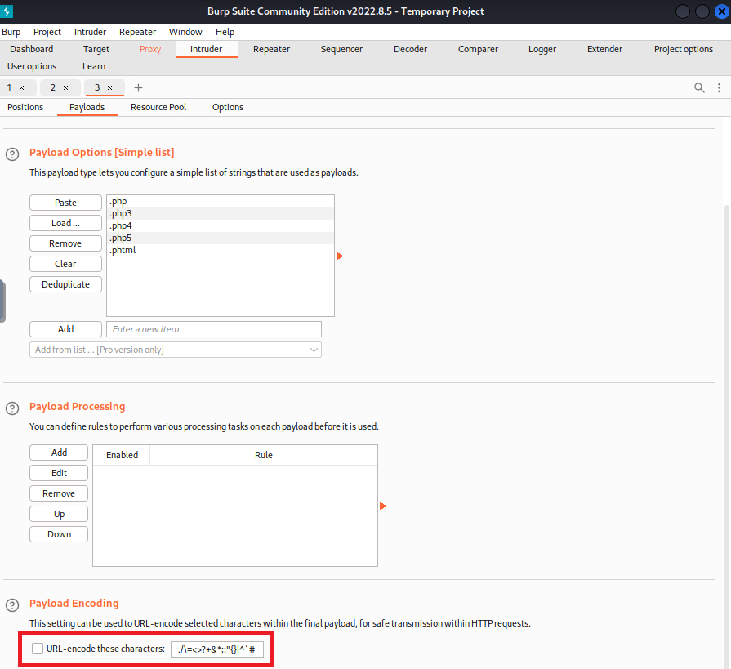
Task: Switch to the Proxy tab
Action: [150, 49]
